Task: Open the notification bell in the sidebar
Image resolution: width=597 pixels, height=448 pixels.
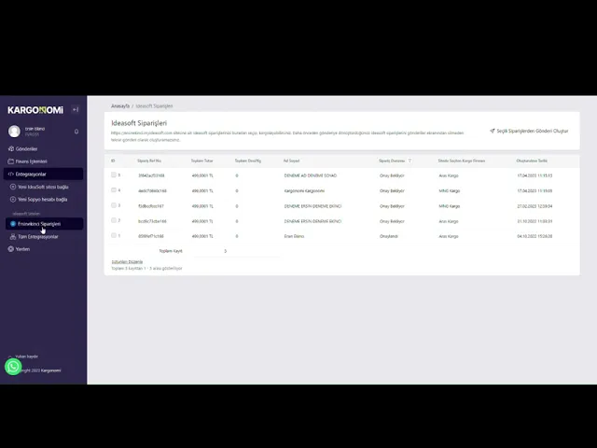Action: point(76,132)
